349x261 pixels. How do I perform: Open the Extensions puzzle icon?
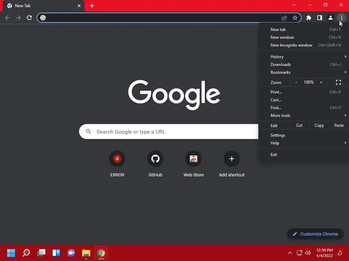[x=309, y=18]
